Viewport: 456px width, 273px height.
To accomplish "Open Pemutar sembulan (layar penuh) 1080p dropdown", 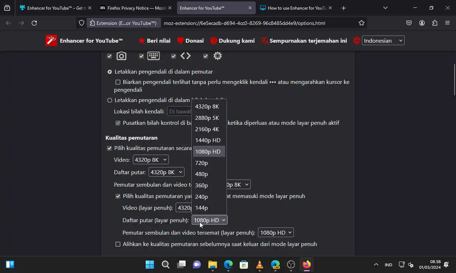I will (x=276, y=232).
